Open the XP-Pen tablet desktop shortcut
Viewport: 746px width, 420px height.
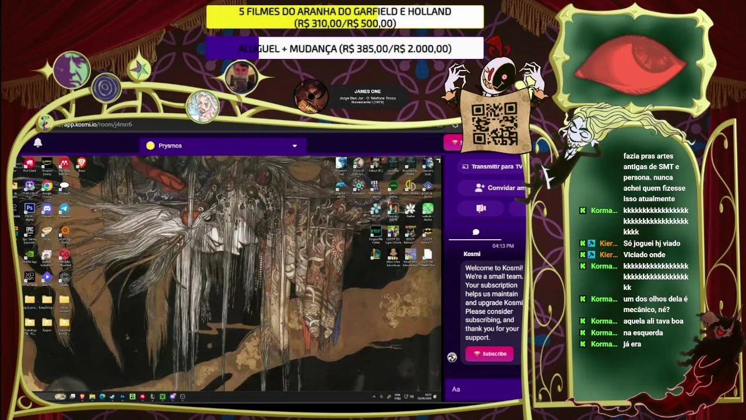point(29,278)
